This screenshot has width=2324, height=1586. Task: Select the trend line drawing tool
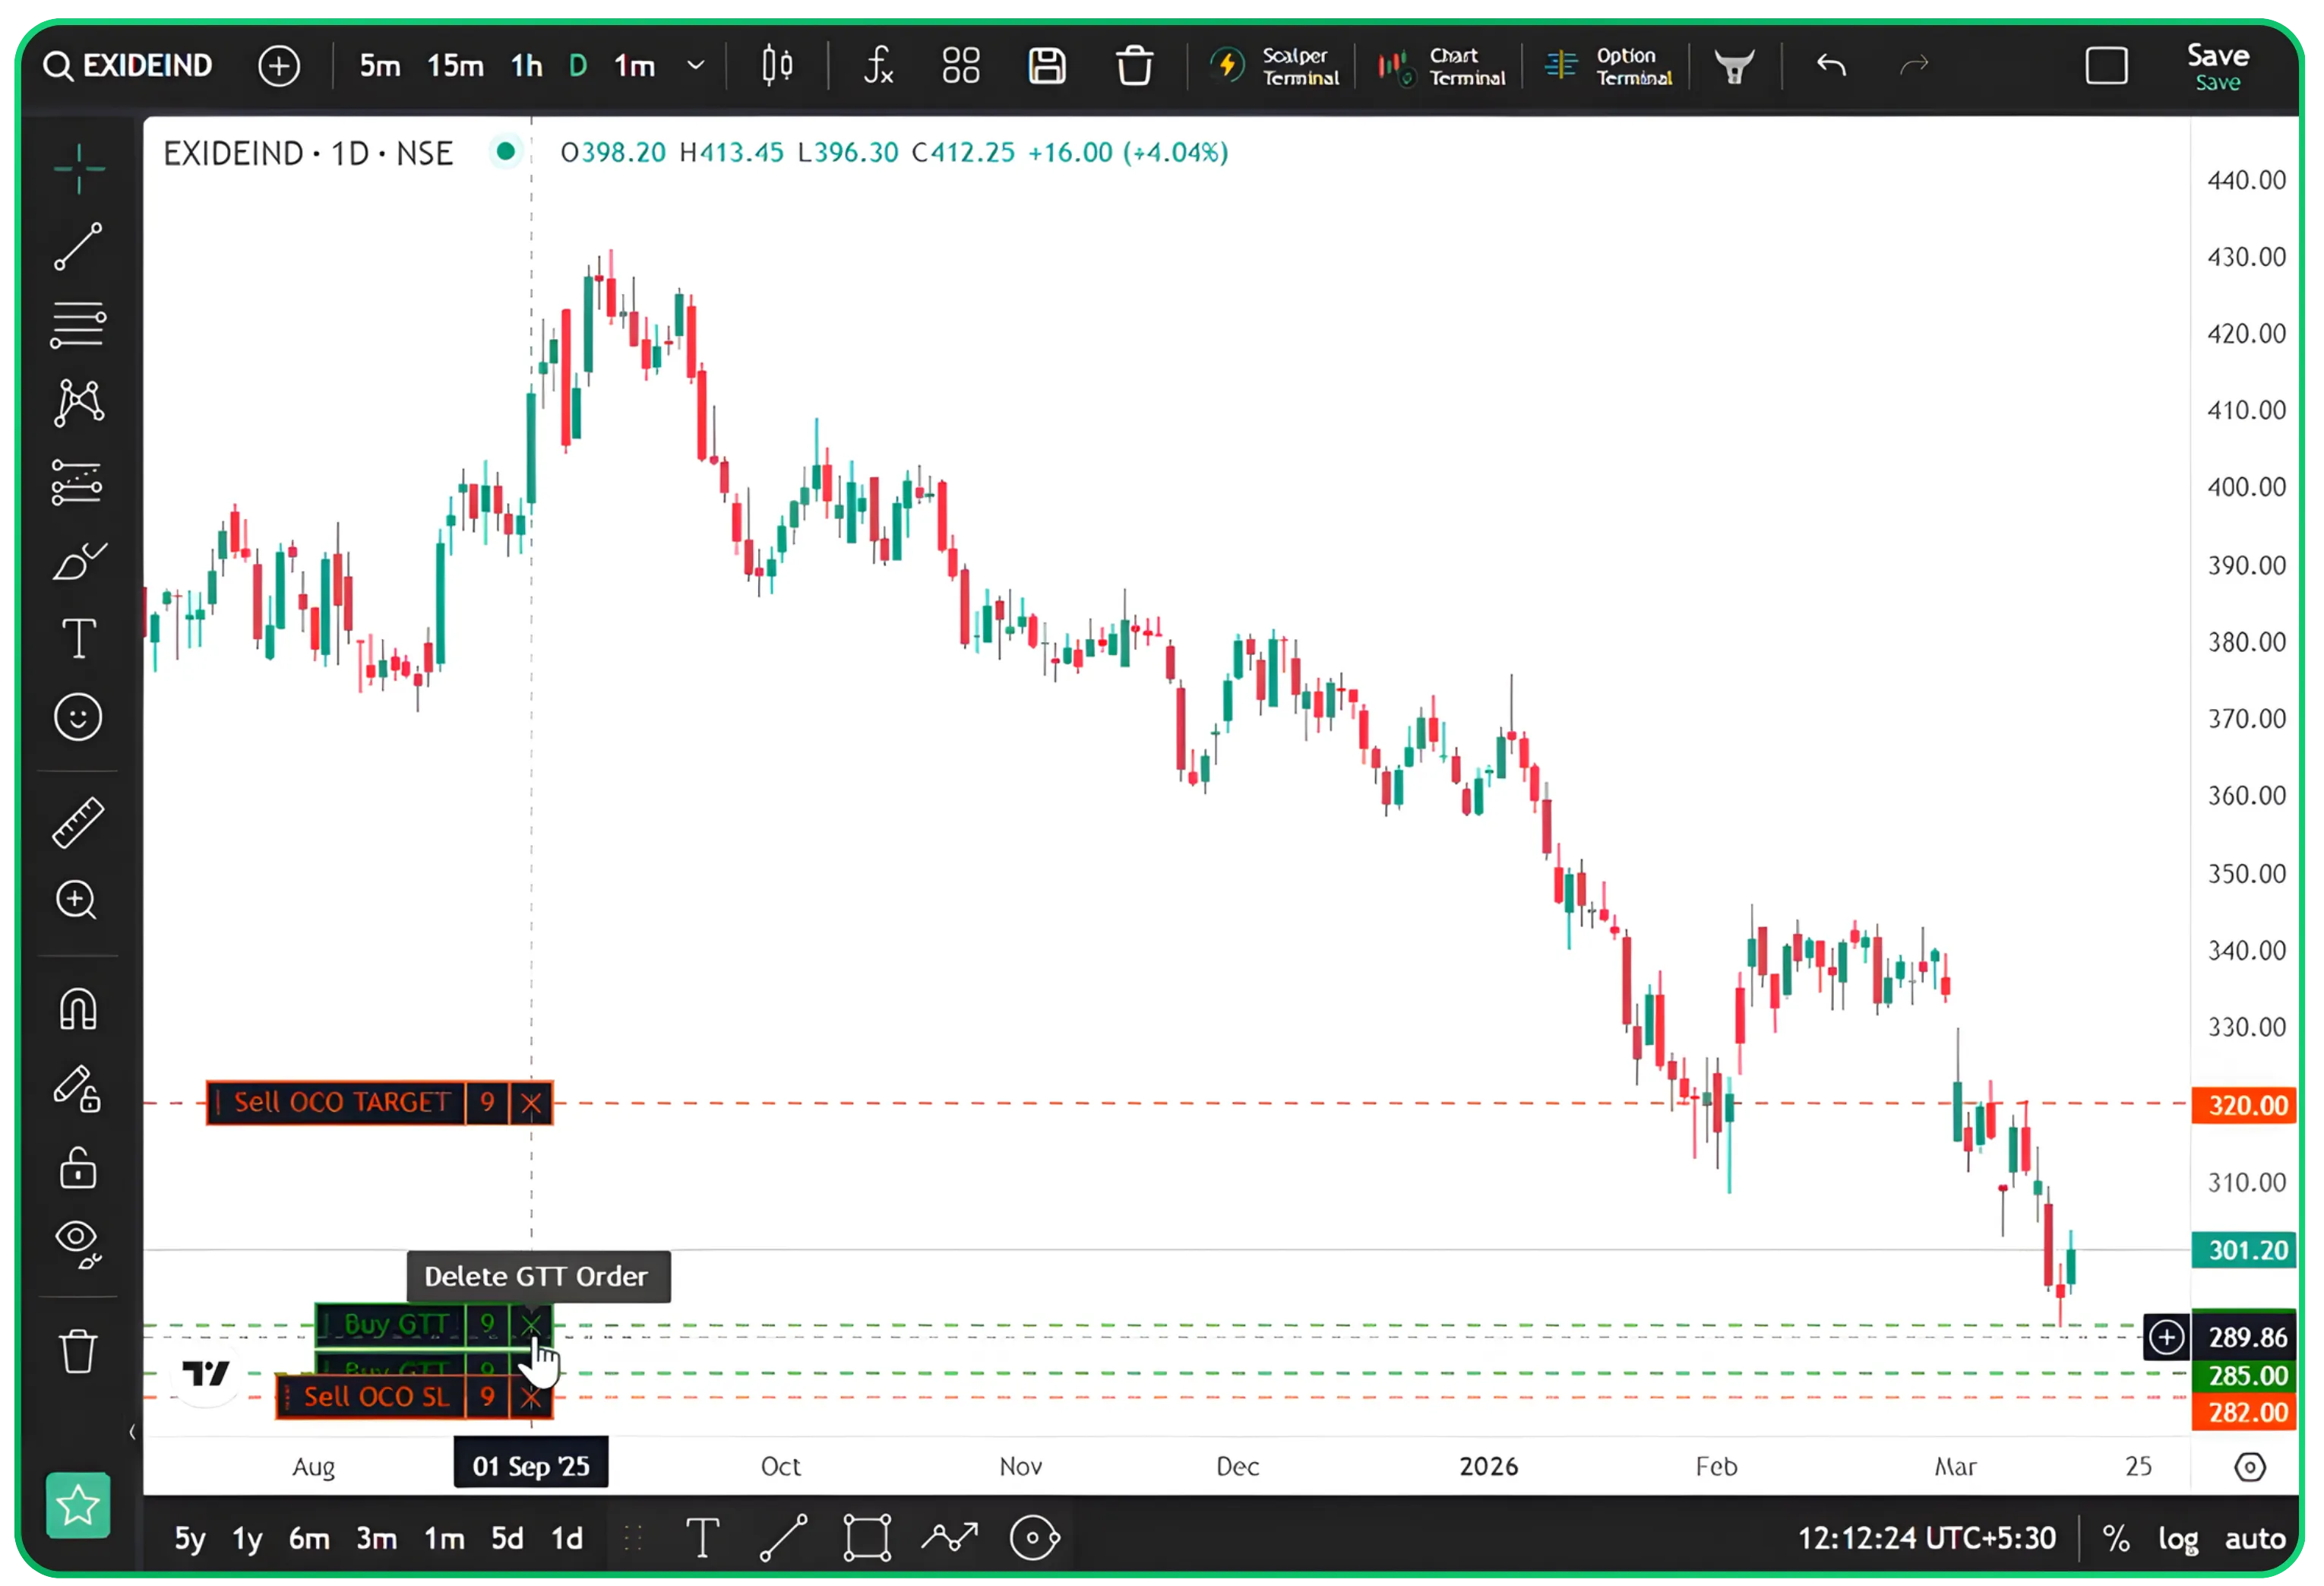click(x=78, y=246)
